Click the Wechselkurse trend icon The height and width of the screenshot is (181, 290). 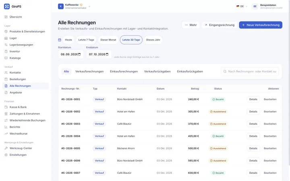pyautogui.click(x=6, y=134)
